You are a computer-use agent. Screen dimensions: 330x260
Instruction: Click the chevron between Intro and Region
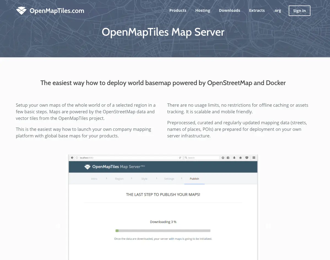coord(107,178)
